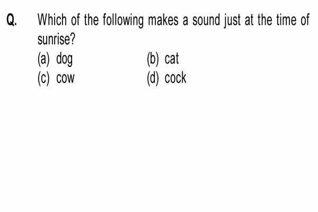This screenshot has height=212, width=318.
Task: Click the word "sound" in the question
Action: (206, 20)
